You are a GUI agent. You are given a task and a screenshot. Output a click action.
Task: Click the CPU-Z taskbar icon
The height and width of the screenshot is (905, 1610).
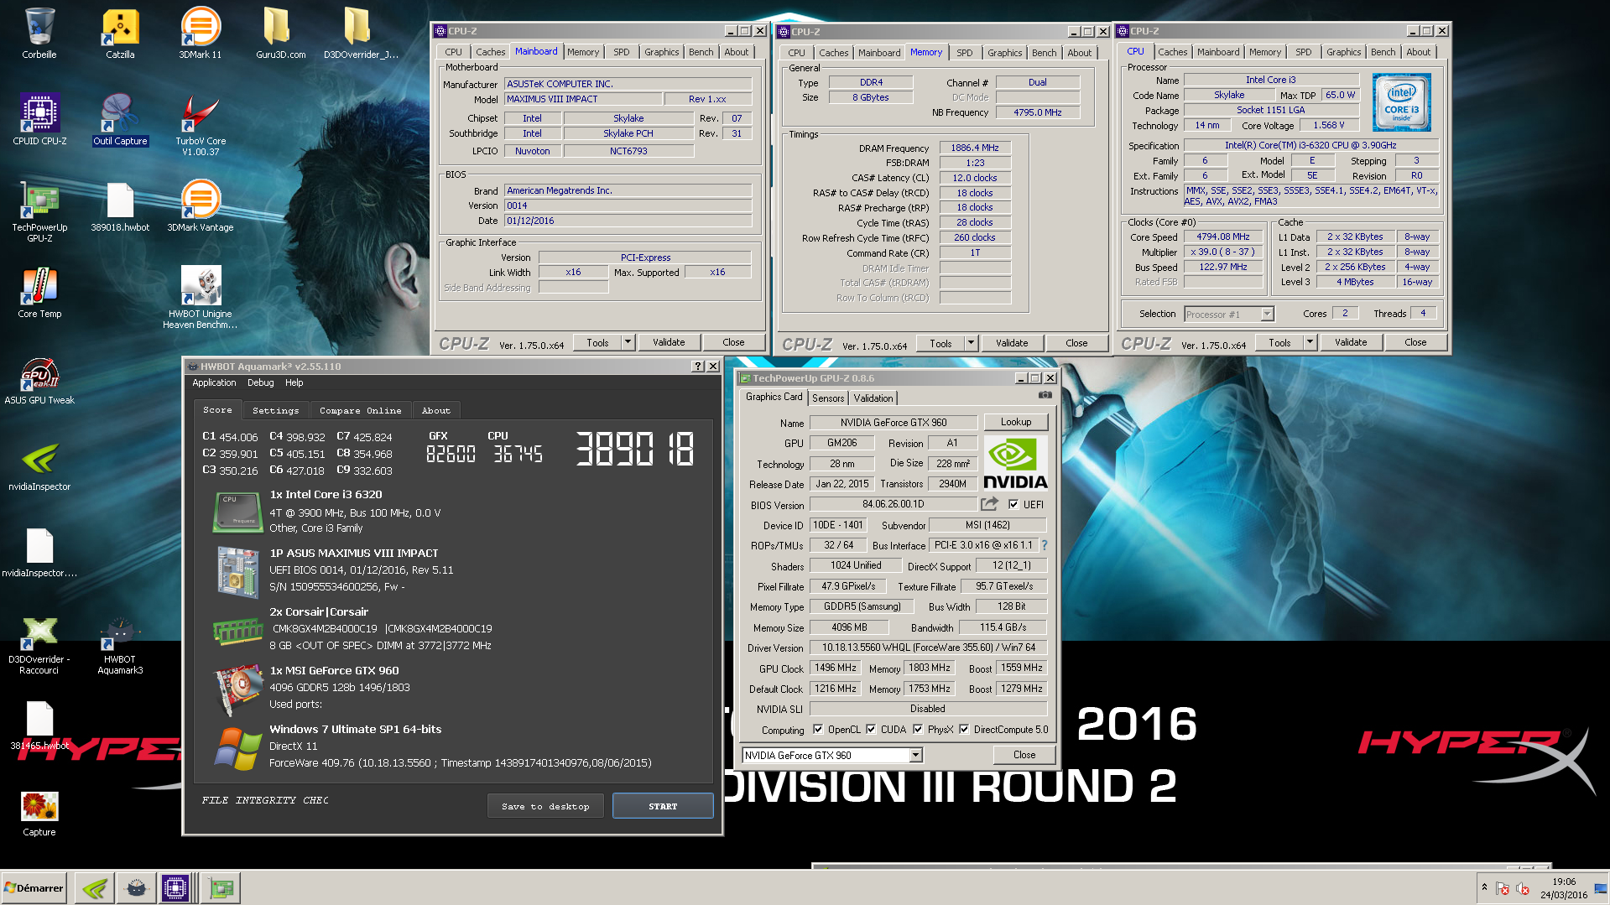(175, 888)
